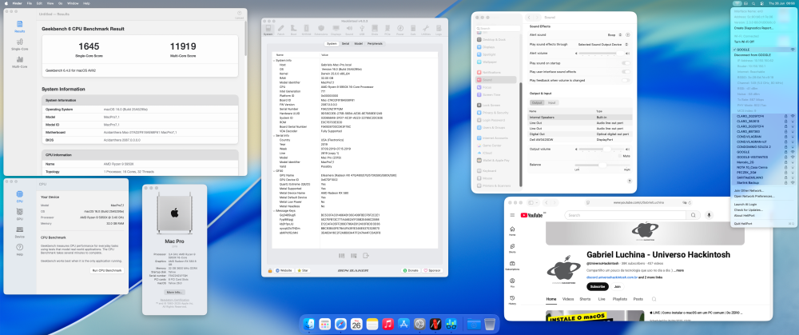Viewport: 799px width, 335px height.
Task: Open Logs in Hackintool toolbar
Action: 439,30
